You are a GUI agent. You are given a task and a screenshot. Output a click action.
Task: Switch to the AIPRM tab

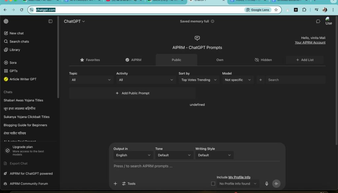[133, 60]
